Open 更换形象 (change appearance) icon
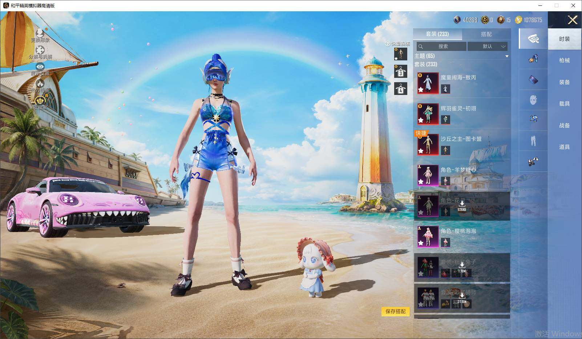582x339 pixels. click(x=40, y=33)
